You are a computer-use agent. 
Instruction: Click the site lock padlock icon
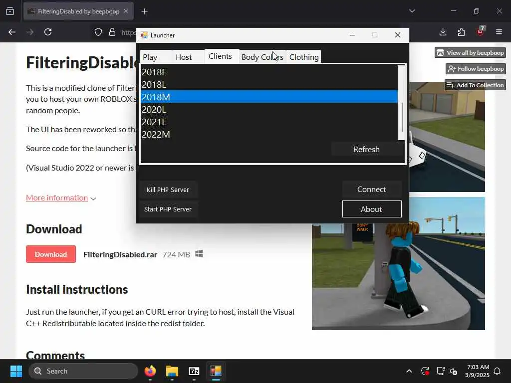point(112,32)
